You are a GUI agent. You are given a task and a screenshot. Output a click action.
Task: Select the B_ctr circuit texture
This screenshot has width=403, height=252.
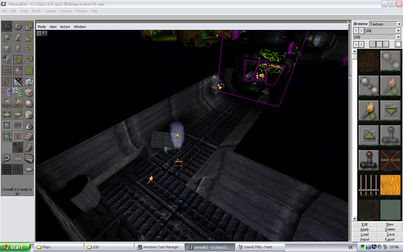pyautogui.click(x=369, y=61)
